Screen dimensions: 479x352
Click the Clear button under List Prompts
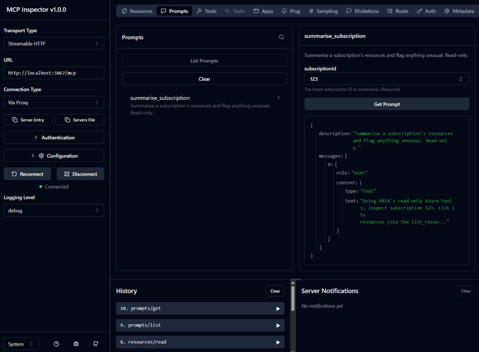[x=204, y=79]
